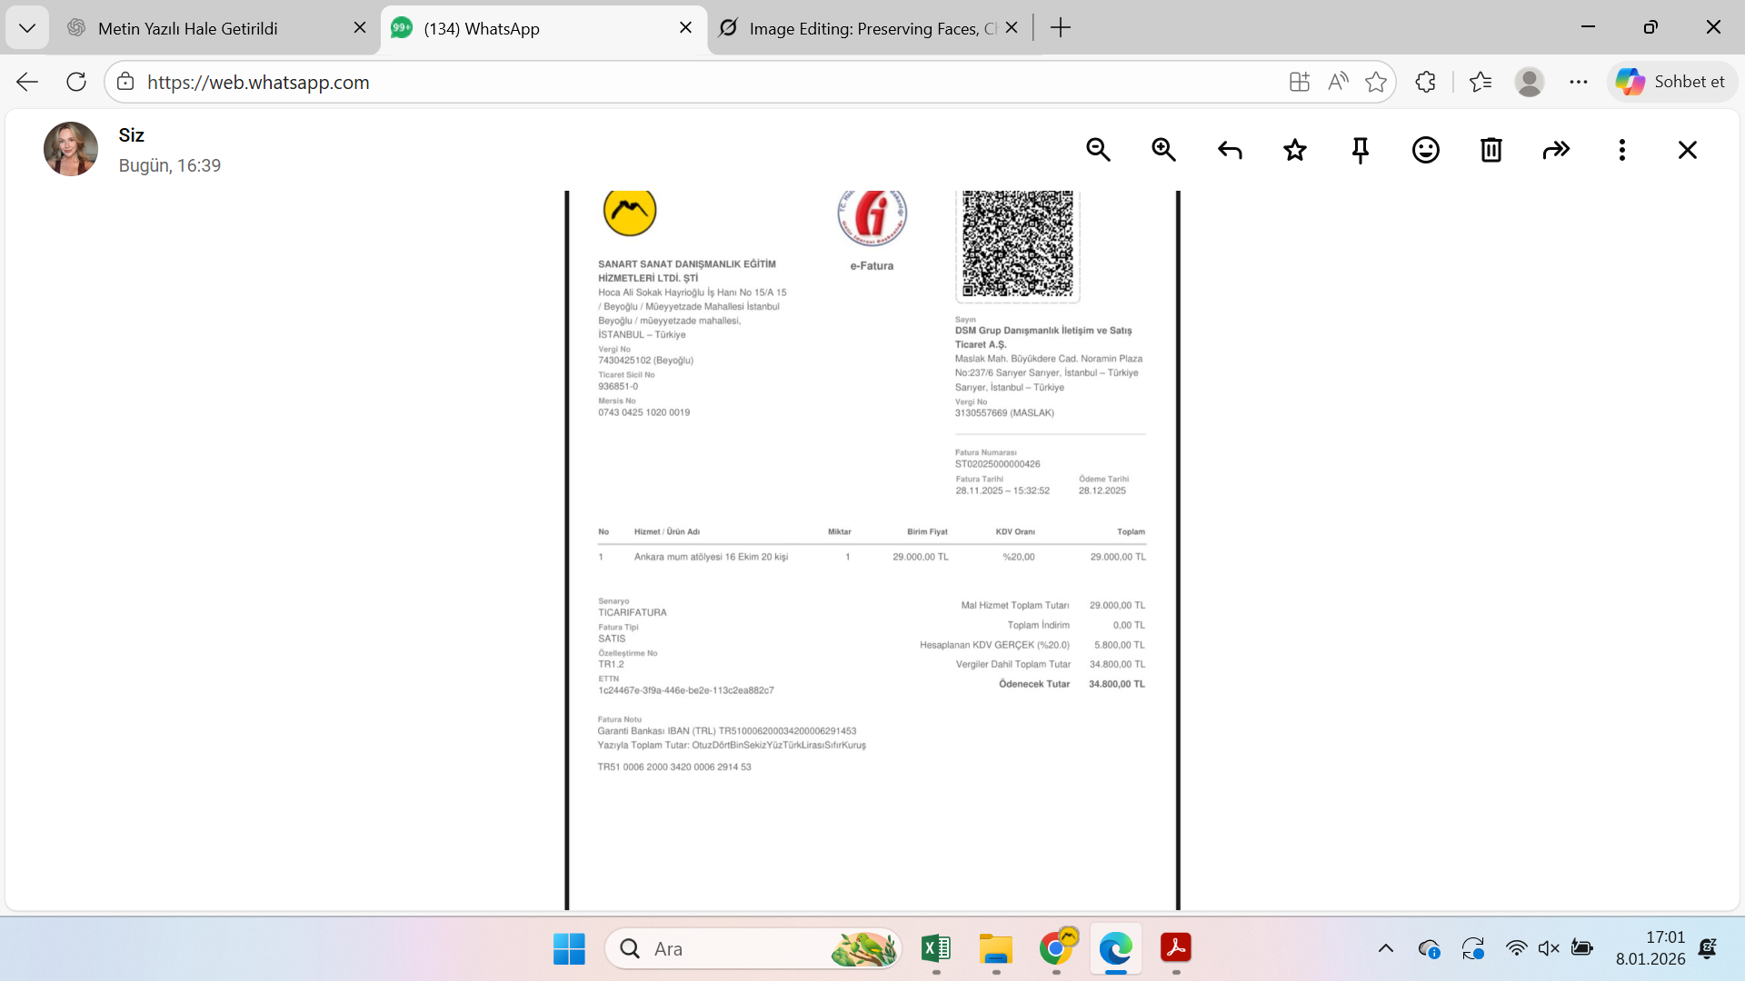Reply to the image message

tap(1230, 150)
